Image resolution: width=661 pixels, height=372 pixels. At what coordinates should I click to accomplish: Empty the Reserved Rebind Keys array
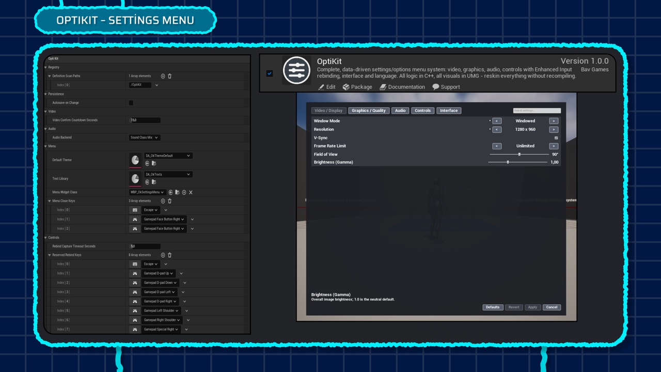tap(169, 255)
